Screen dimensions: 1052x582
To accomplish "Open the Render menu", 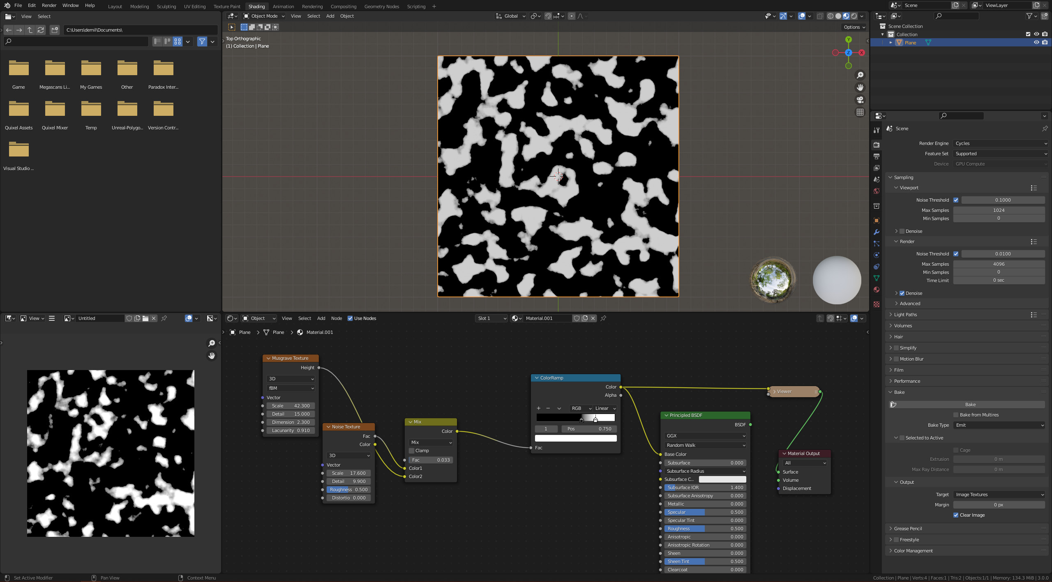I will 49,5.
